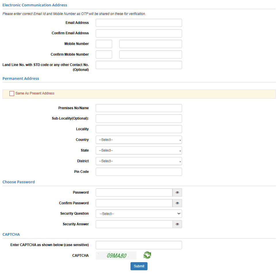Click the Land Line number field
Image resolution: width=278 pixels, height=274 pixels.
[x=139, y=65]
